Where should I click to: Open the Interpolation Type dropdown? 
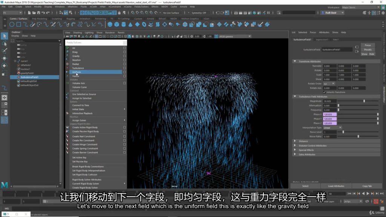point(332,128)
